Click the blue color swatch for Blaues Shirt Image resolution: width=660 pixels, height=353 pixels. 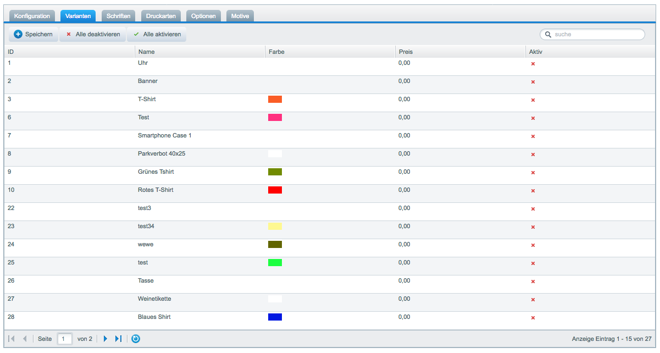tap(275, 317)
